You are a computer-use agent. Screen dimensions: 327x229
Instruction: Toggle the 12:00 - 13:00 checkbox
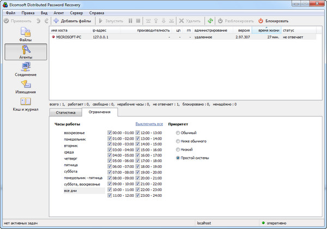click(x=138, y=132)
